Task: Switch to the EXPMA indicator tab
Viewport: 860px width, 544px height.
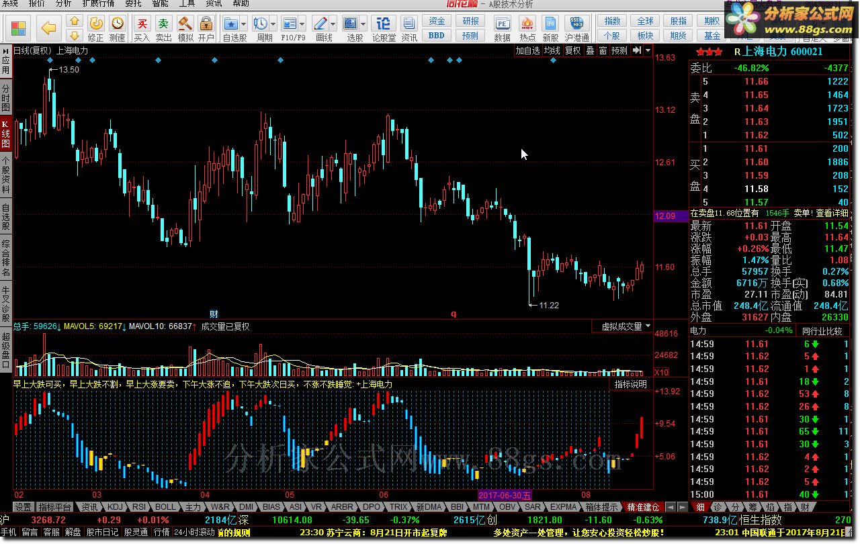Action: 563,507
